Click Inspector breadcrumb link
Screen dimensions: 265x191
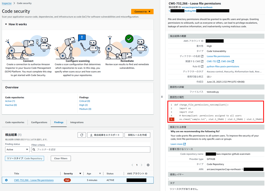click(x=7, y=3)
